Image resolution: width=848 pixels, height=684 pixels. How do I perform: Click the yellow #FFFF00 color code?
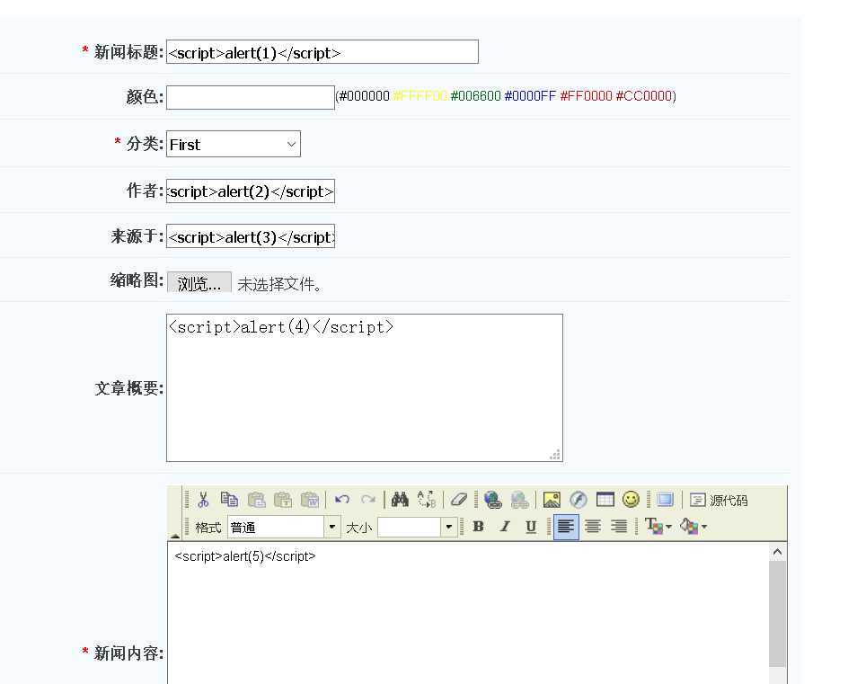pos(420,96)
